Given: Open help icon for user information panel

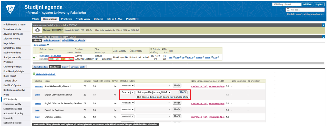Looking at the screenshot, I should click(323, 25).
